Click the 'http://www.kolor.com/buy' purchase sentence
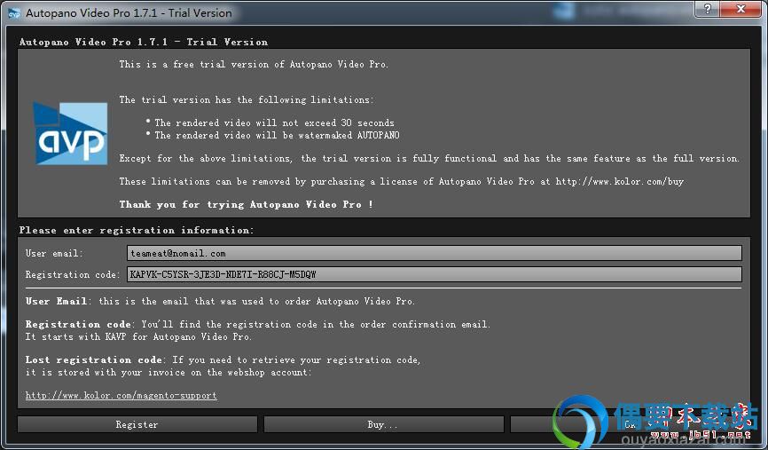 [401, 181]
